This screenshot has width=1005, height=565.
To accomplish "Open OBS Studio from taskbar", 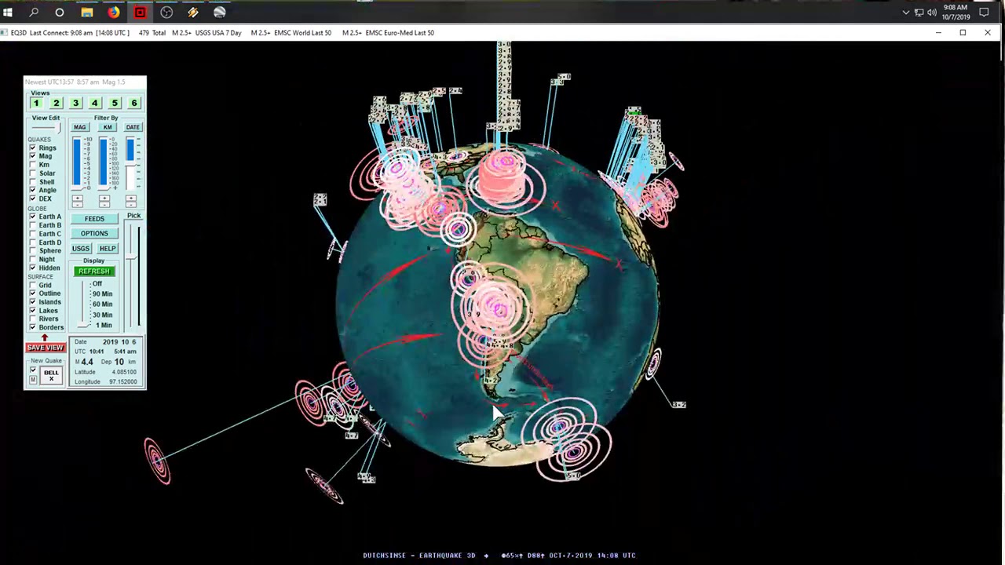I will point(166,12).
